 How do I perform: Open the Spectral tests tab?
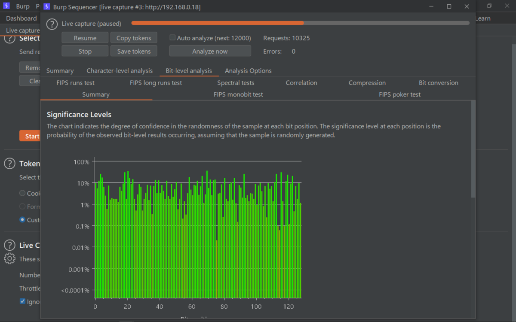click(236, 82)
